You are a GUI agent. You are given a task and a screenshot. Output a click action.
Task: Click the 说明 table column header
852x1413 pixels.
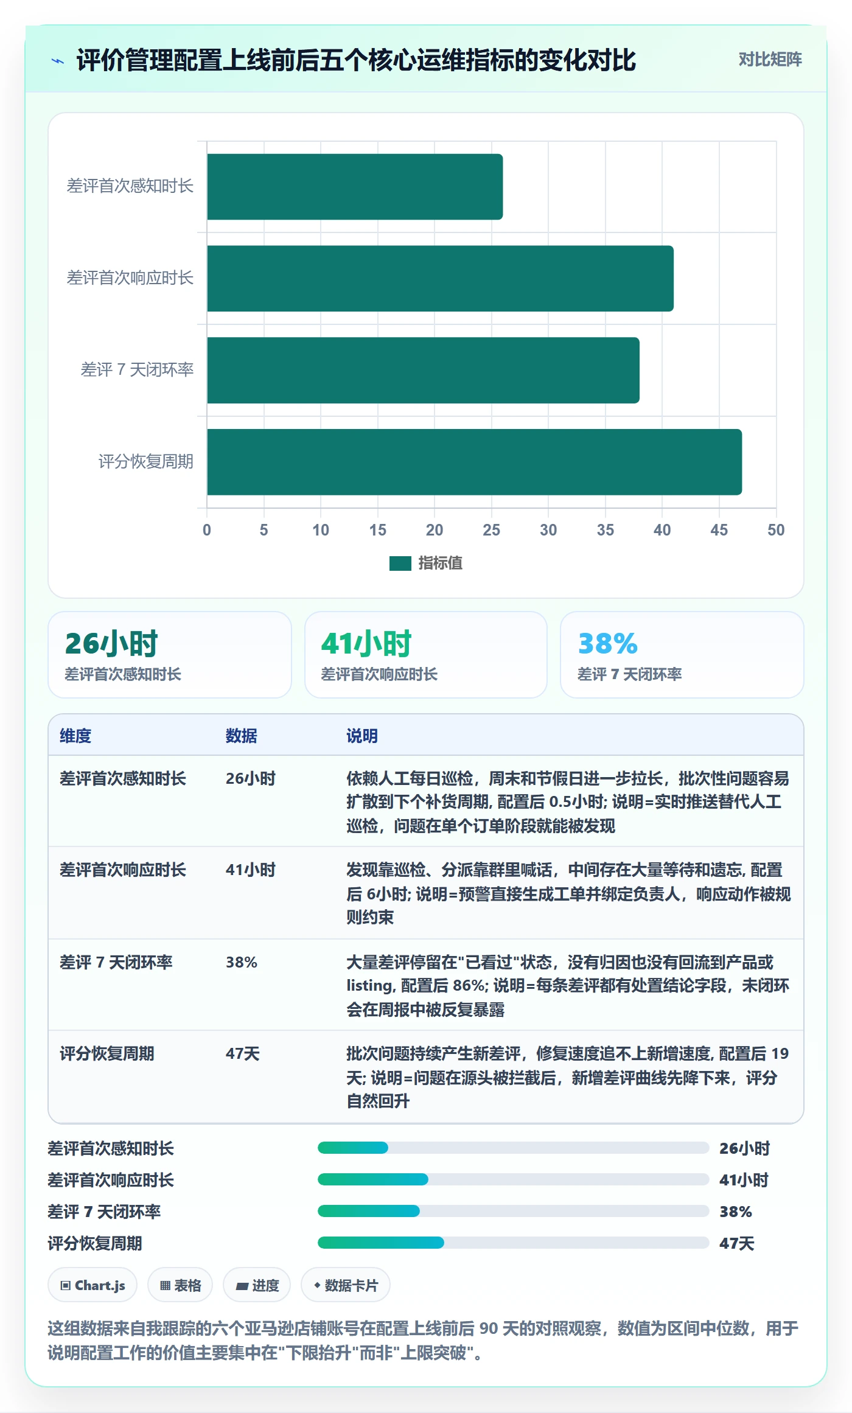[362, 736]
